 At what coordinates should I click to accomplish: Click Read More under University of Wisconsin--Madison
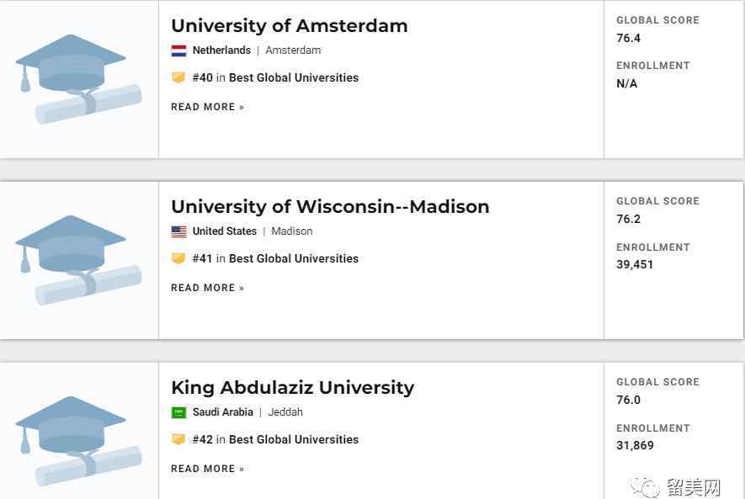pos(207,288)
